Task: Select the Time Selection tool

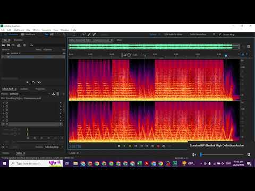Action: pyautogui.click(x=74, y=34)
